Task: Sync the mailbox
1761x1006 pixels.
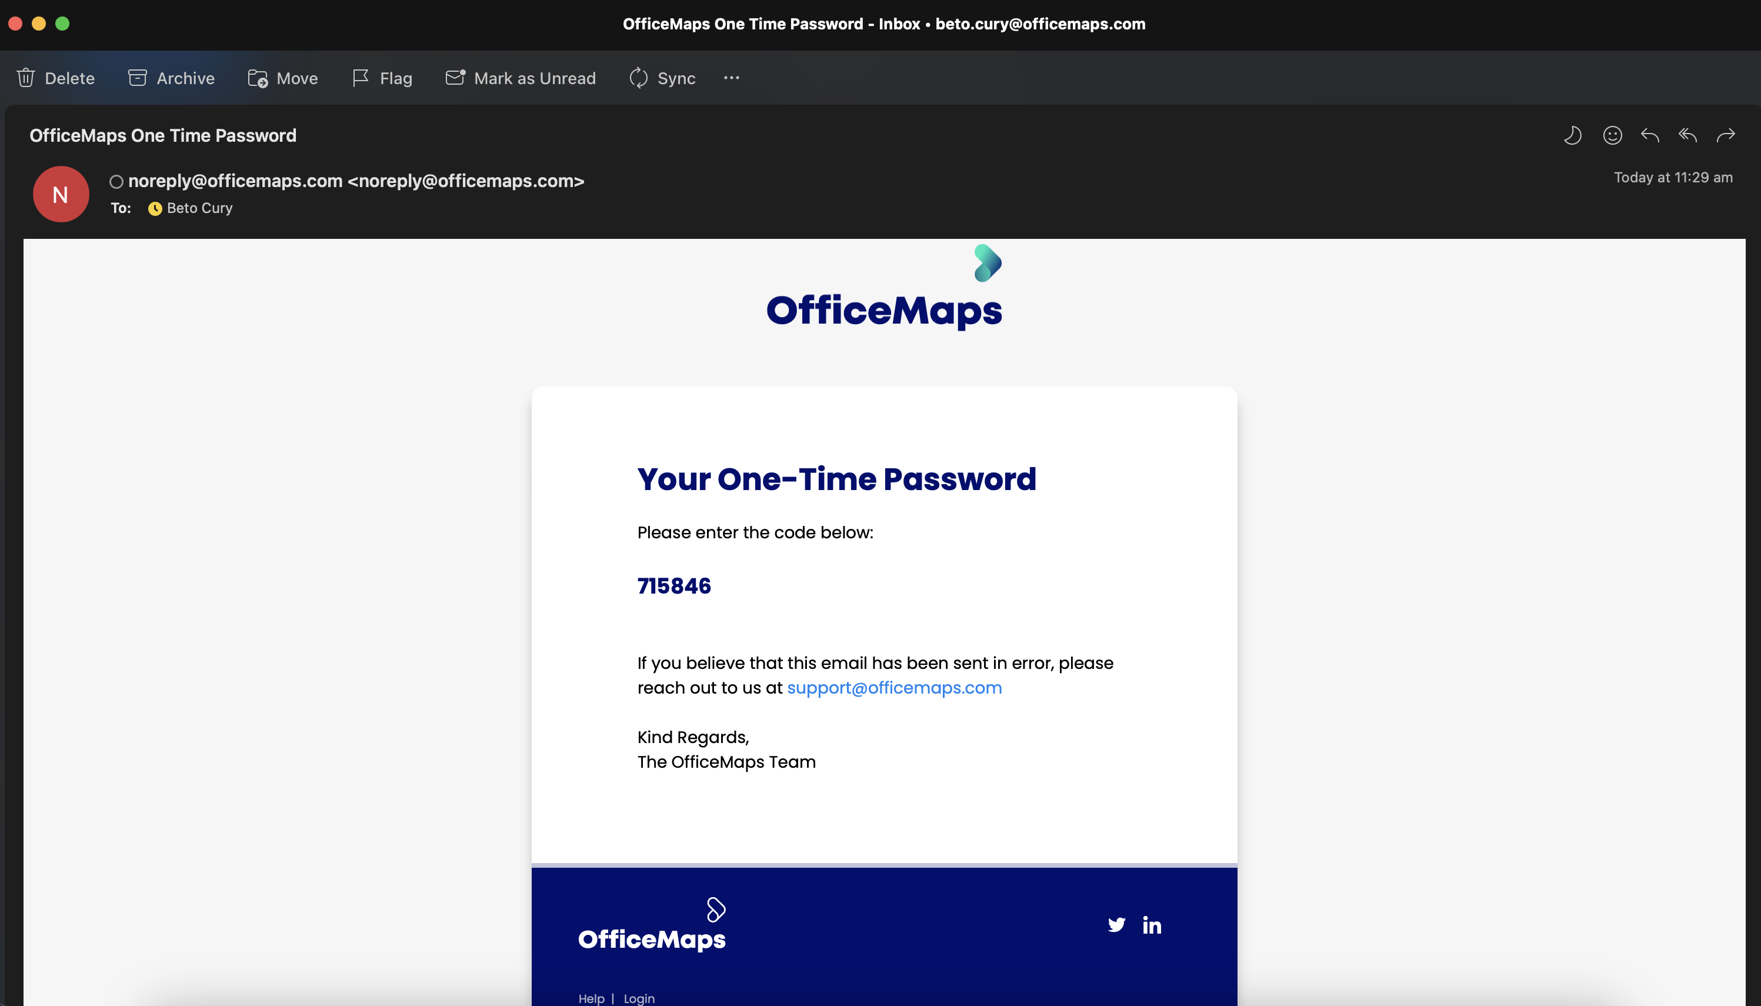Action: pos(662,78)
